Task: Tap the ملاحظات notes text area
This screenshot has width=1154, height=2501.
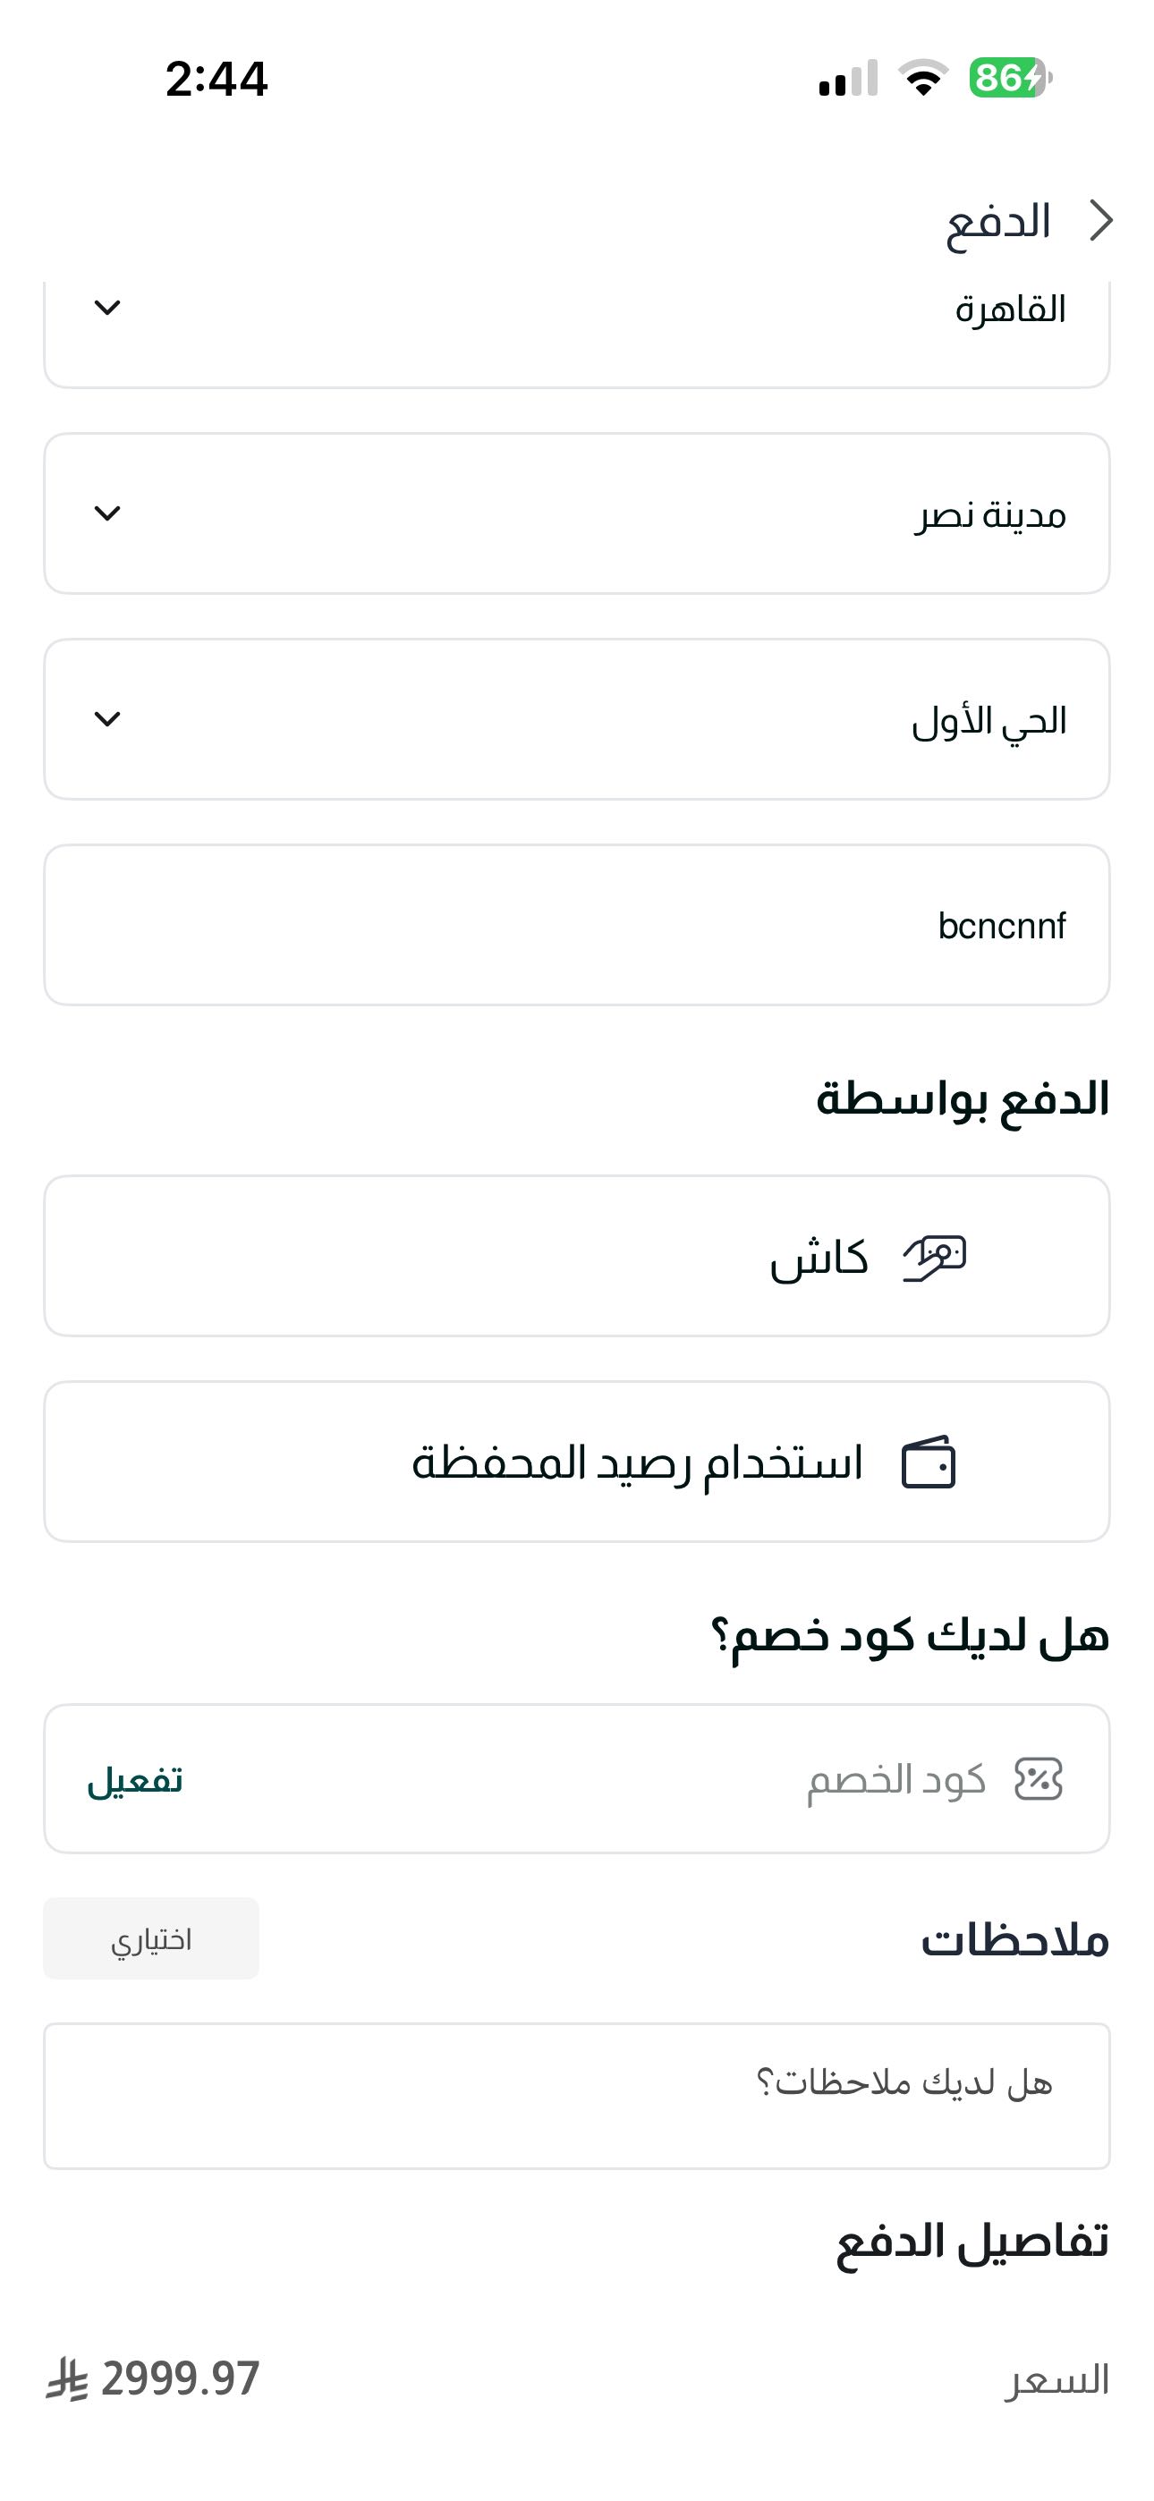Action: 577,2096
